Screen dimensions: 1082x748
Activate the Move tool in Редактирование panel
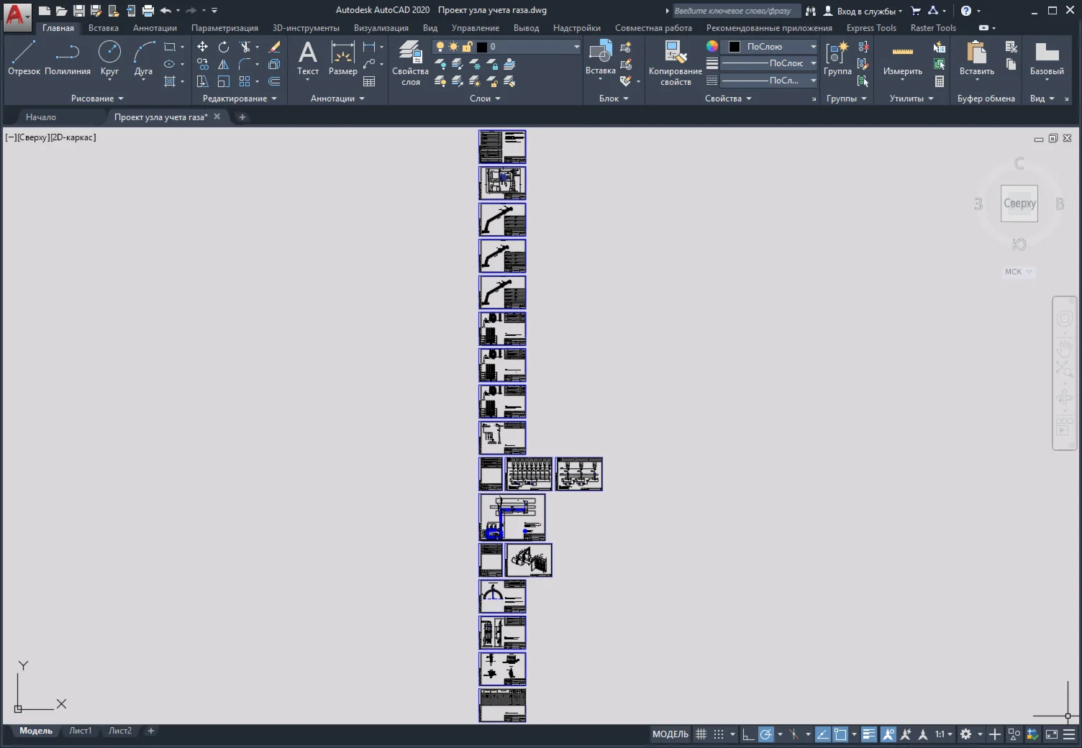[x=203, y=47]
